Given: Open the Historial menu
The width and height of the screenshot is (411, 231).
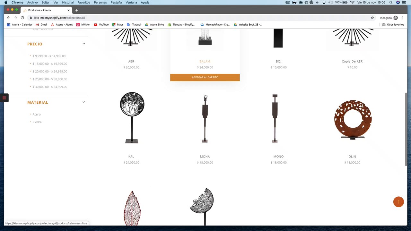Looking at the screenshot, I should (68, 2).
